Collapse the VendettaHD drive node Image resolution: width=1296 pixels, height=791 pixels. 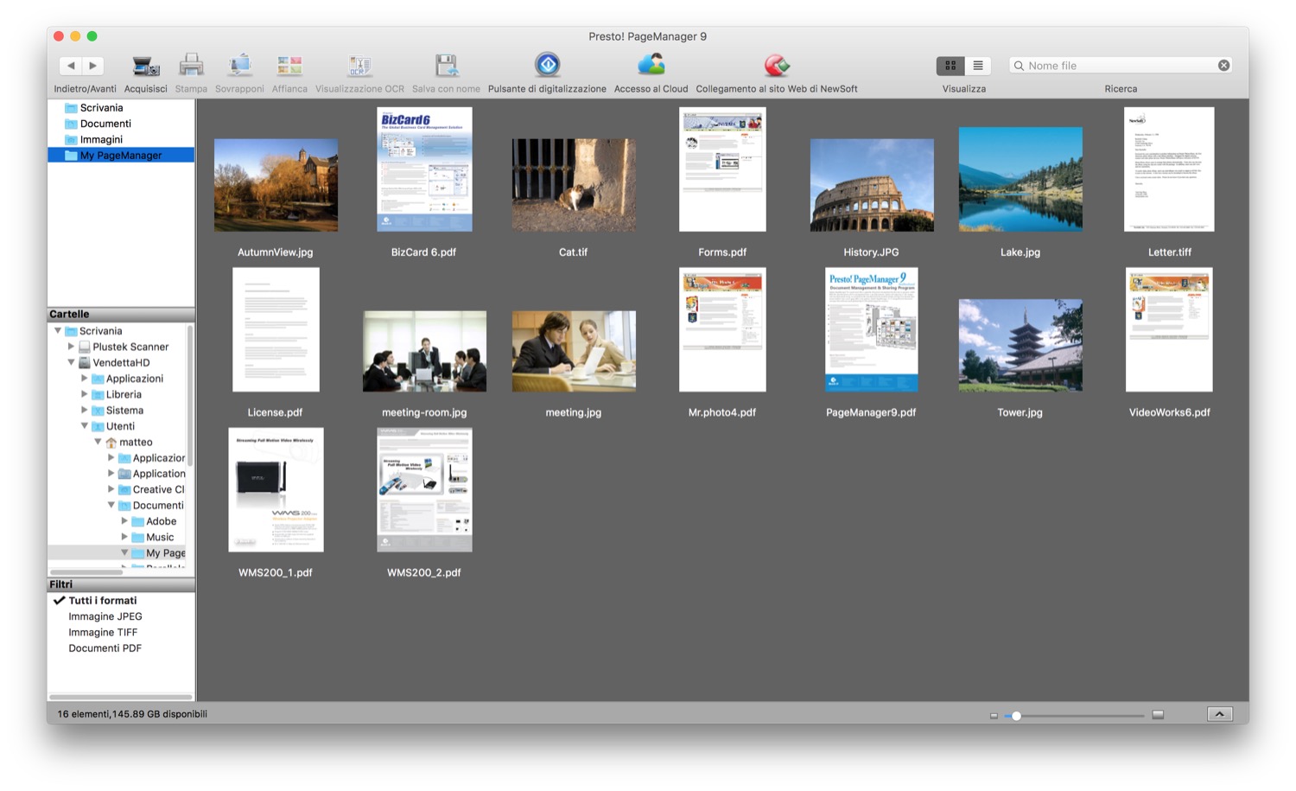[71, 363]
